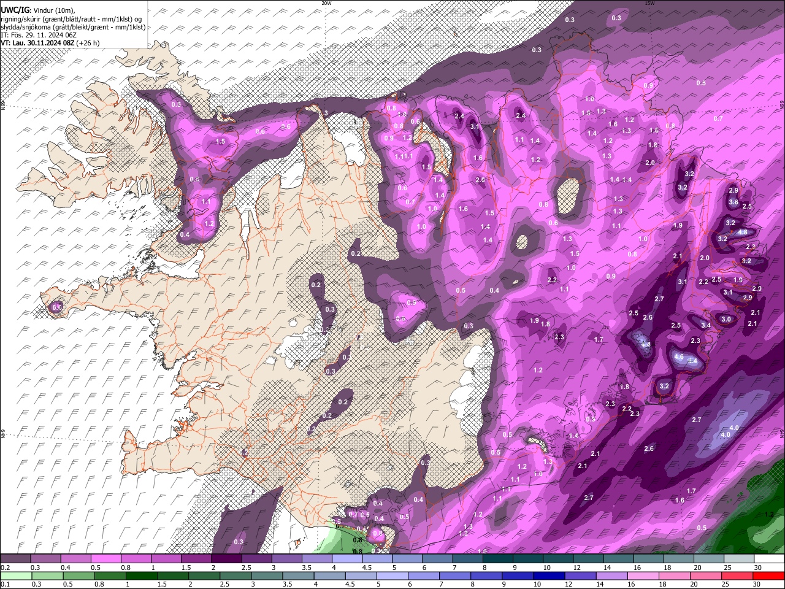Click the dark blue swatch labeled 10 in lower legend row
Viewport: 785px width, 589px height.
click(x=549, y=576)
